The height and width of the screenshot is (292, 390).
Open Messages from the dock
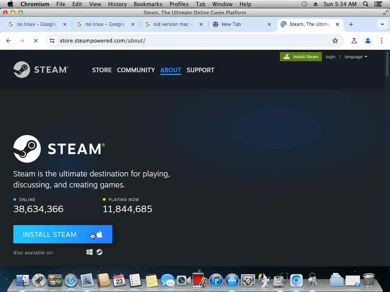pyautogui.click(x=168, y=281)
